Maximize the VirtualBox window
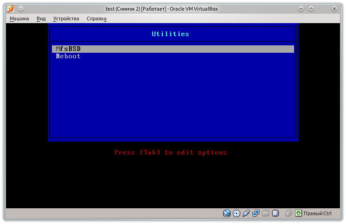 point(311,9)
